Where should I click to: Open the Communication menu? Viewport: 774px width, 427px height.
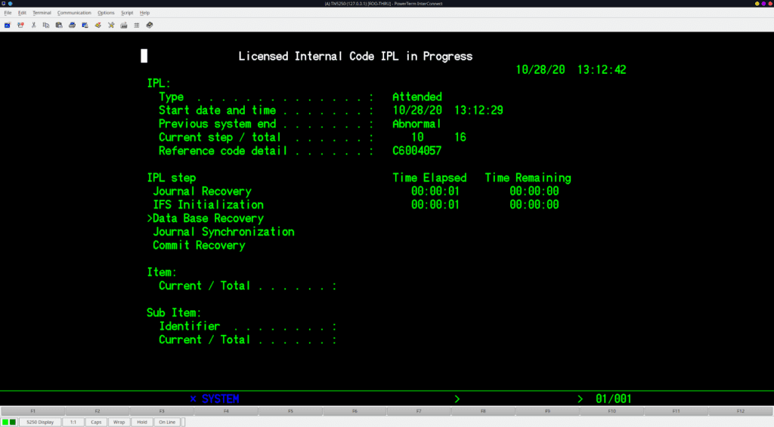coord(74,13)
